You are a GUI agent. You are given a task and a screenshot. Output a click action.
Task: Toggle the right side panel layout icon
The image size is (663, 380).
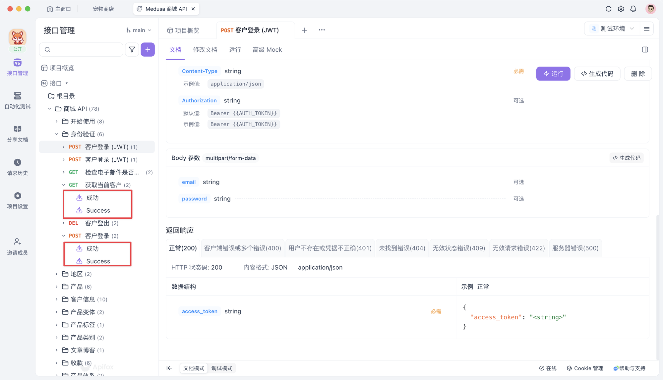(x=645, y=50)
